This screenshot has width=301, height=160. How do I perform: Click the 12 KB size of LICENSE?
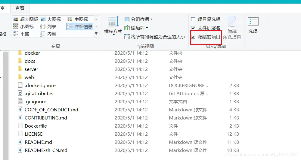(x=233, y=134)
